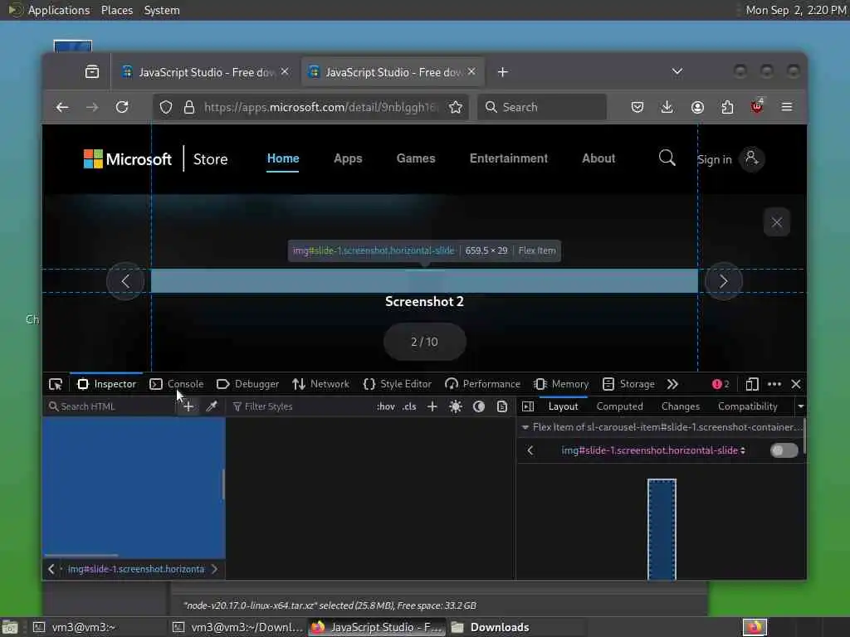
Task: Open the Entertainment nav item
Action: (509, 158)
